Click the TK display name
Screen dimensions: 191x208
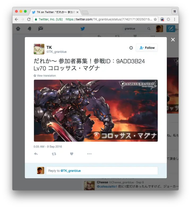(49, 47)
